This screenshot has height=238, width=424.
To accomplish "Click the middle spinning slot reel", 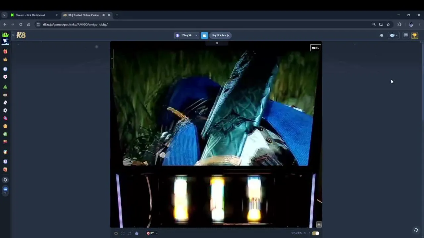I will [217, 198].
